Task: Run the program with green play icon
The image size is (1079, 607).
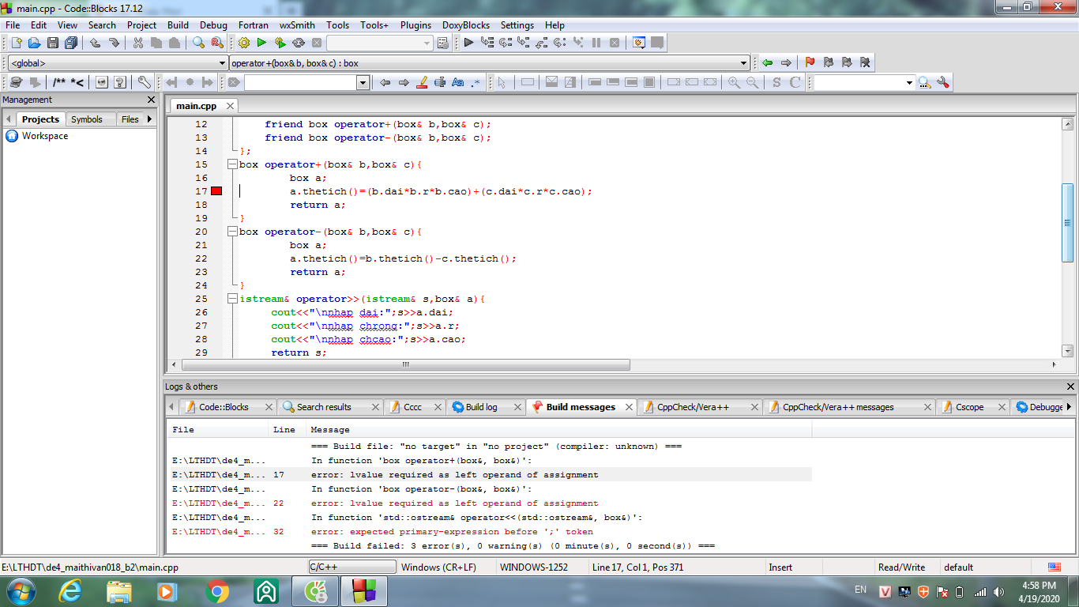Action: coord(261,43)
